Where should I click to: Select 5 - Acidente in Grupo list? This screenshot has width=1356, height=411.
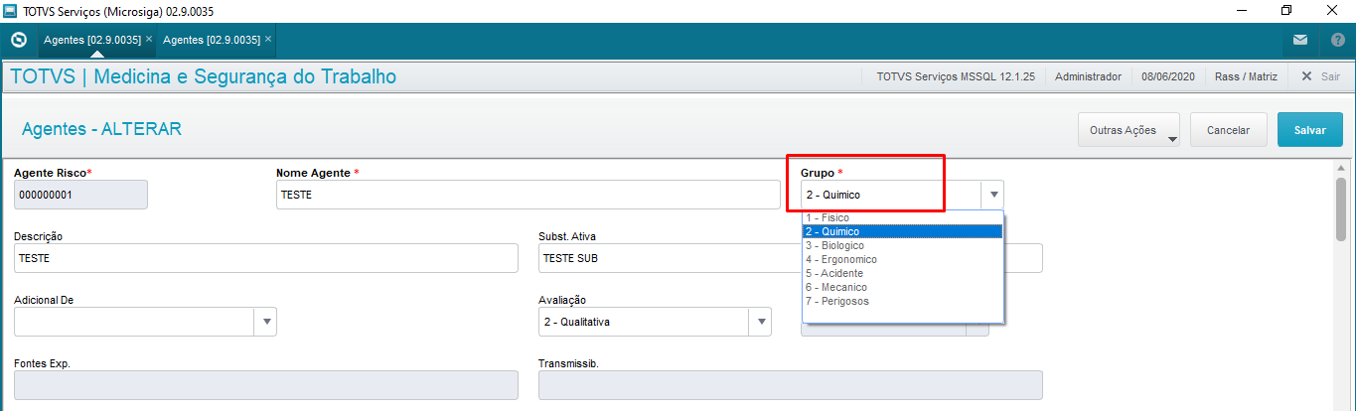(x=902, y=273)
